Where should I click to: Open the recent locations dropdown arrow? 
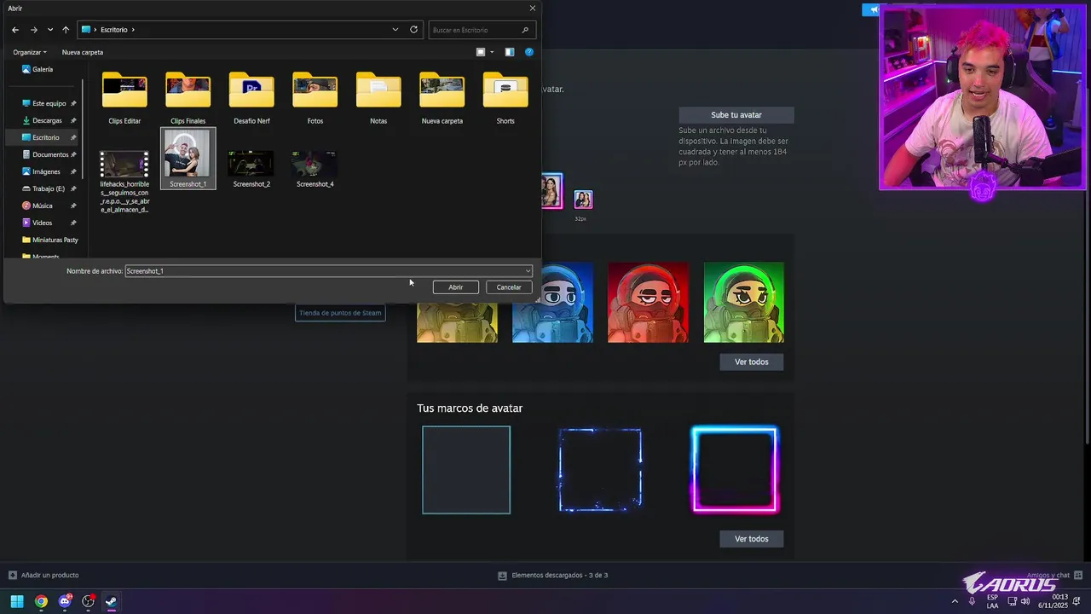[x=50, y=30]
